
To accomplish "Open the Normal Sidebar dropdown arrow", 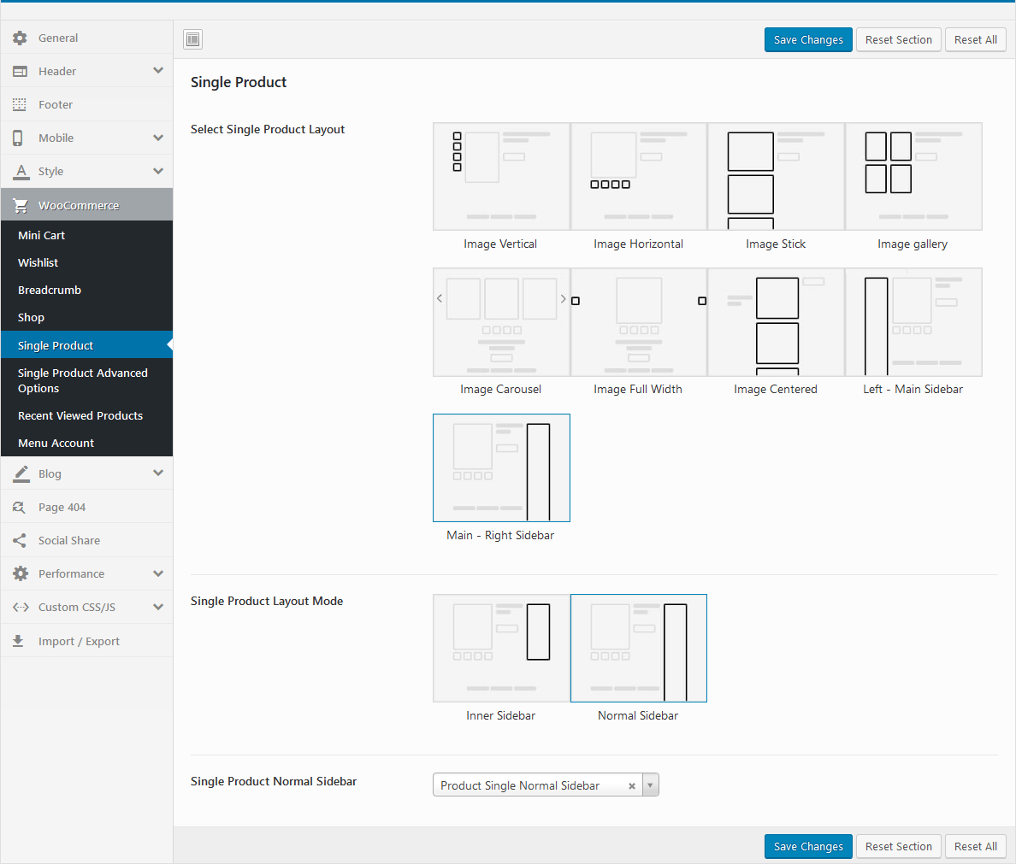I will click(x=651, y=785).
